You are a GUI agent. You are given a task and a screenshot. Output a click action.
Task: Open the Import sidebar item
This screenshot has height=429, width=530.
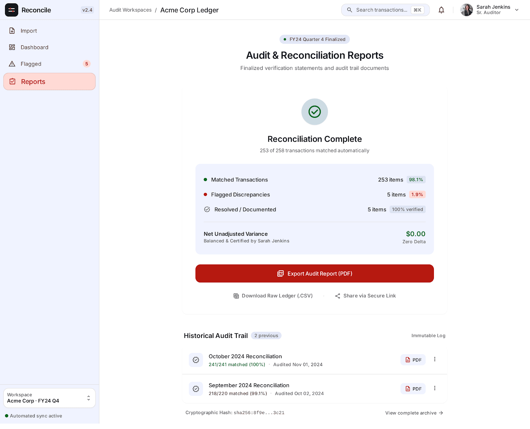tap(49, 31)
